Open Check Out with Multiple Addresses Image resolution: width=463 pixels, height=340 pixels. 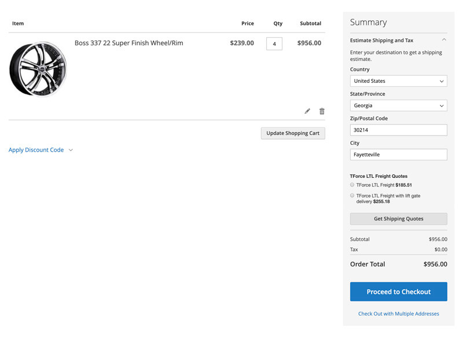click(398, 313)
